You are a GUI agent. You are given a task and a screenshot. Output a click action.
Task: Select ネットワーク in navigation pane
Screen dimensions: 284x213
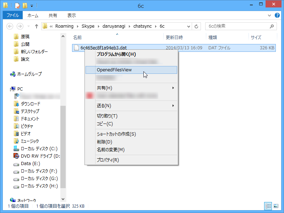[x=26, y=200]
